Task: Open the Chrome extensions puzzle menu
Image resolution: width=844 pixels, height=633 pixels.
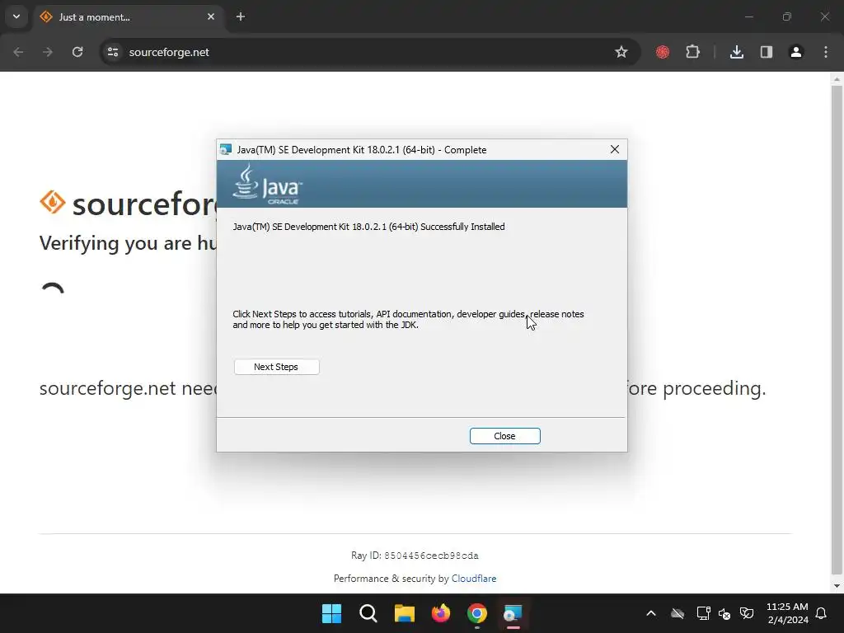Action: (x=692, y=52)
